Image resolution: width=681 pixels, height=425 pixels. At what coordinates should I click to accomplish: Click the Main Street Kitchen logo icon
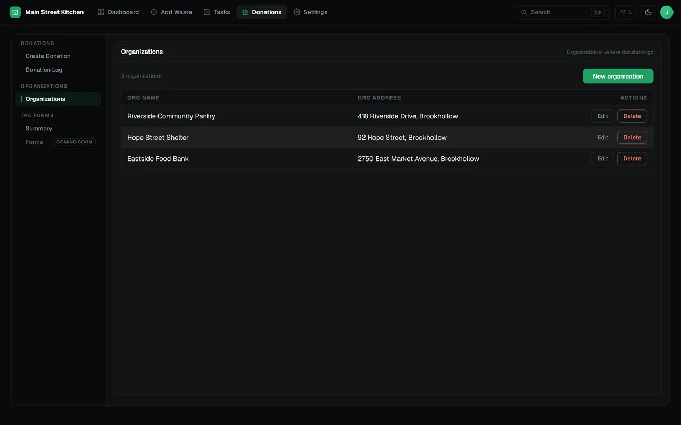[15, 12]
